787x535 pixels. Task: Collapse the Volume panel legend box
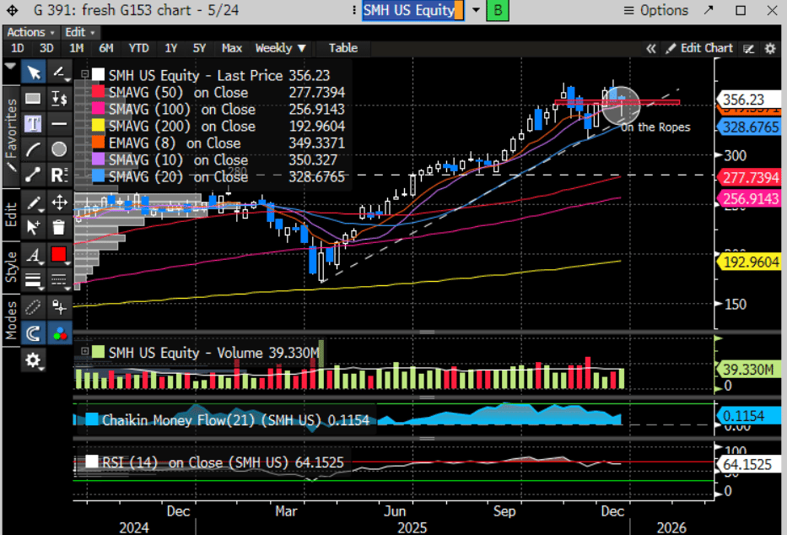click(85, 351)
